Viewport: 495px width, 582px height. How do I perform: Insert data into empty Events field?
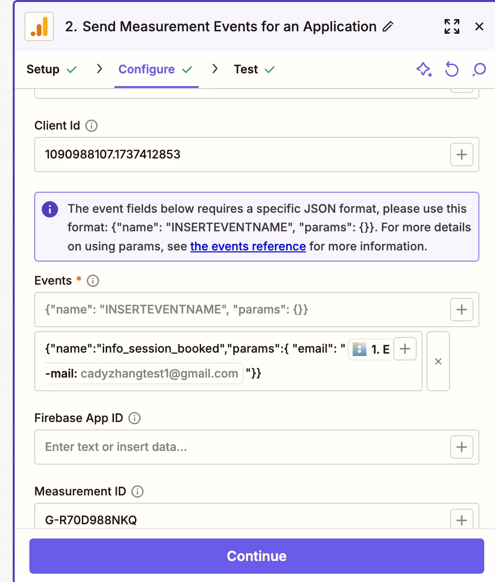click(x=462, y=310)
